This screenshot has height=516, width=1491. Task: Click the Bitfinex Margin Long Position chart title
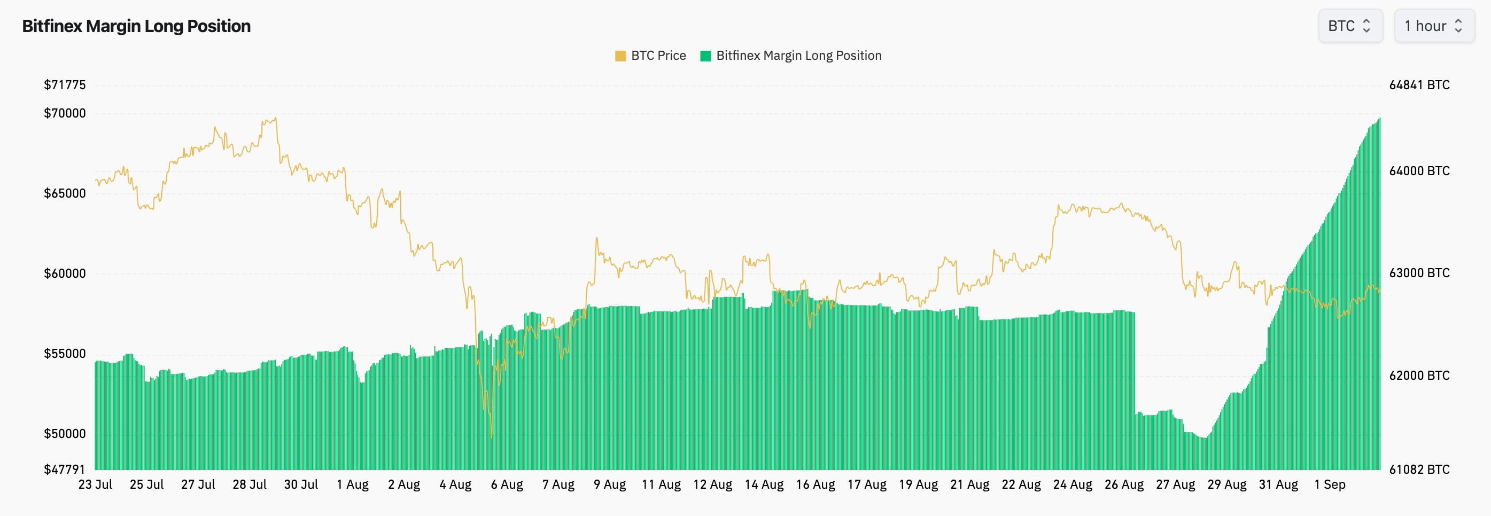click(x=135, y=26)
